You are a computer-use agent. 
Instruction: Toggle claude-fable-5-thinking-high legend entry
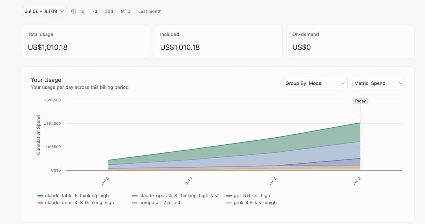click(x=73, y=196)
